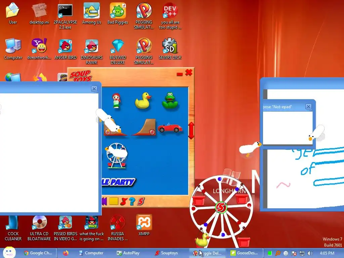Click the Firefox taskbar icon
344x258 pixels.
(x=66, y=253)
